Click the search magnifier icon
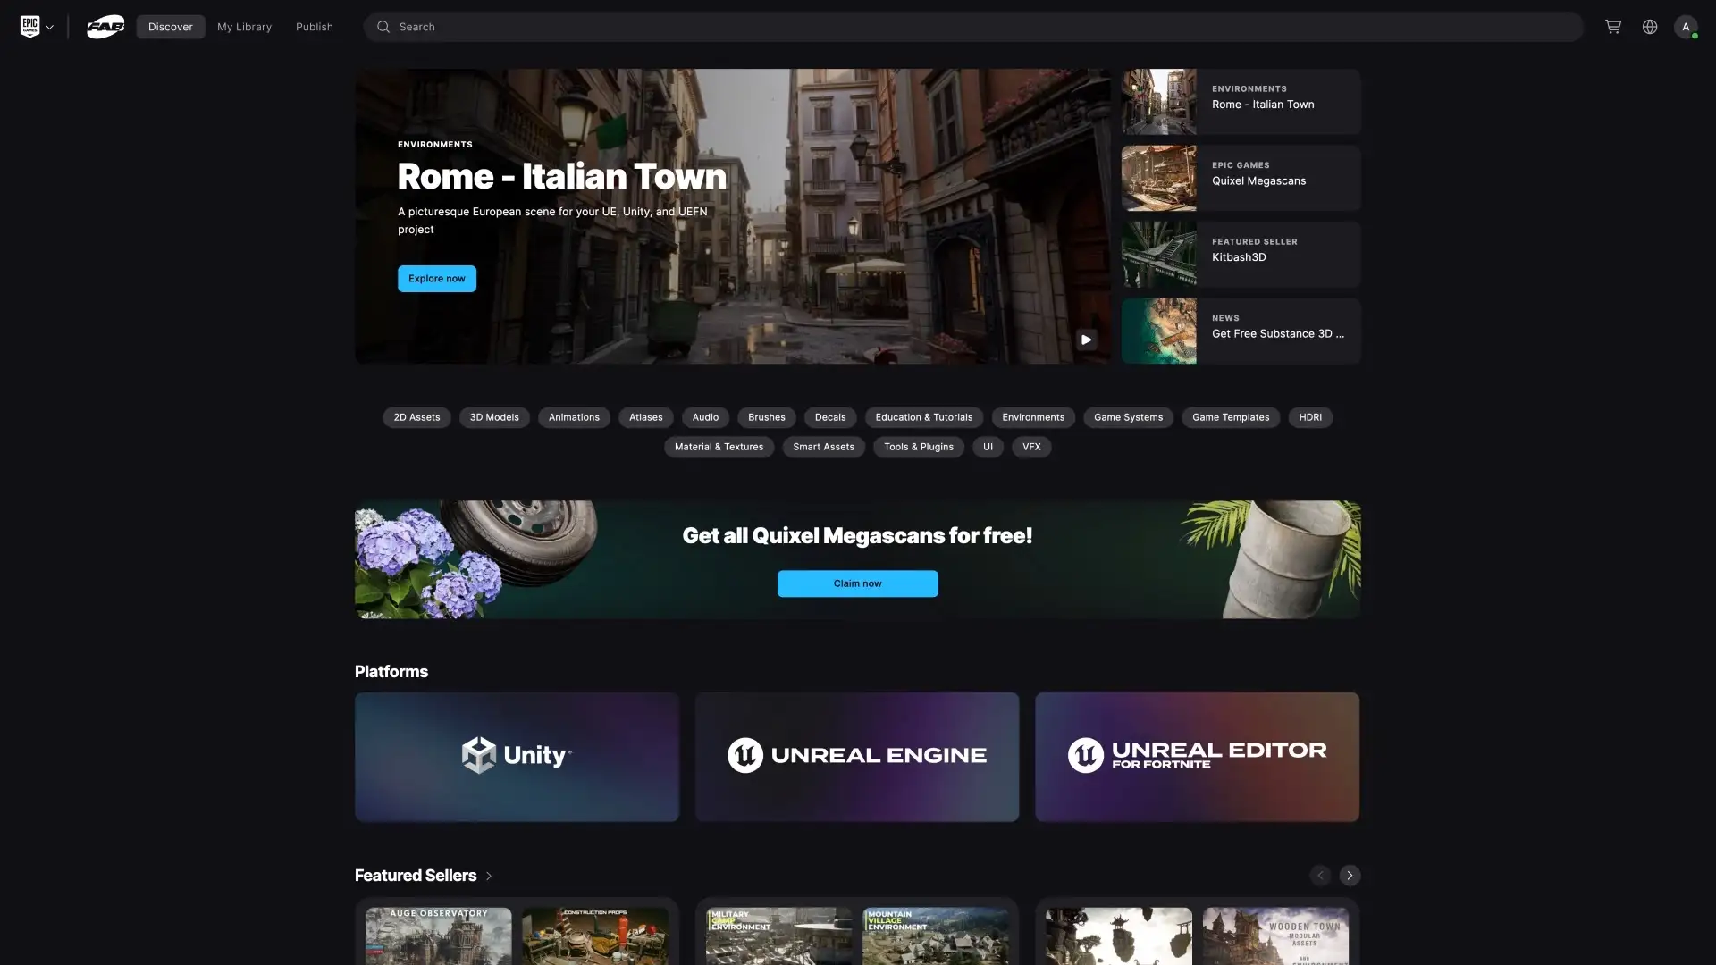 [x=383, y=27]
